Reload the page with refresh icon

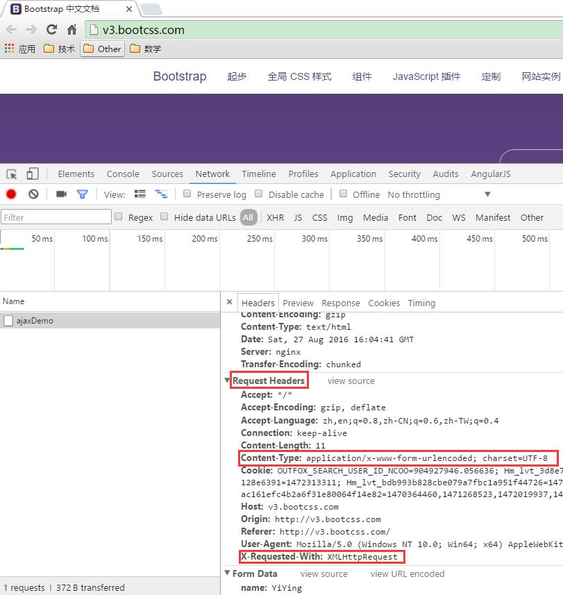[x=51, y=29]
